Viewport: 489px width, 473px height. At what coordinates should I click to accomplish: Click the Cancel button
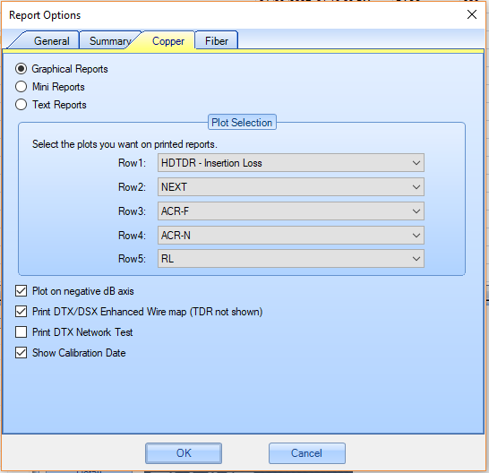tap(307, 453)
